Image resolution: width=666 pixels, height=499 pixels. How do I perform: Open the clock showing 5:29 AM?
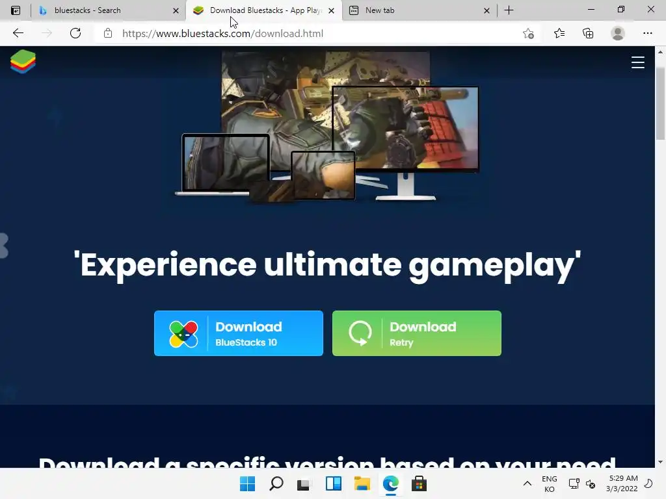click(x=622, y=483)
